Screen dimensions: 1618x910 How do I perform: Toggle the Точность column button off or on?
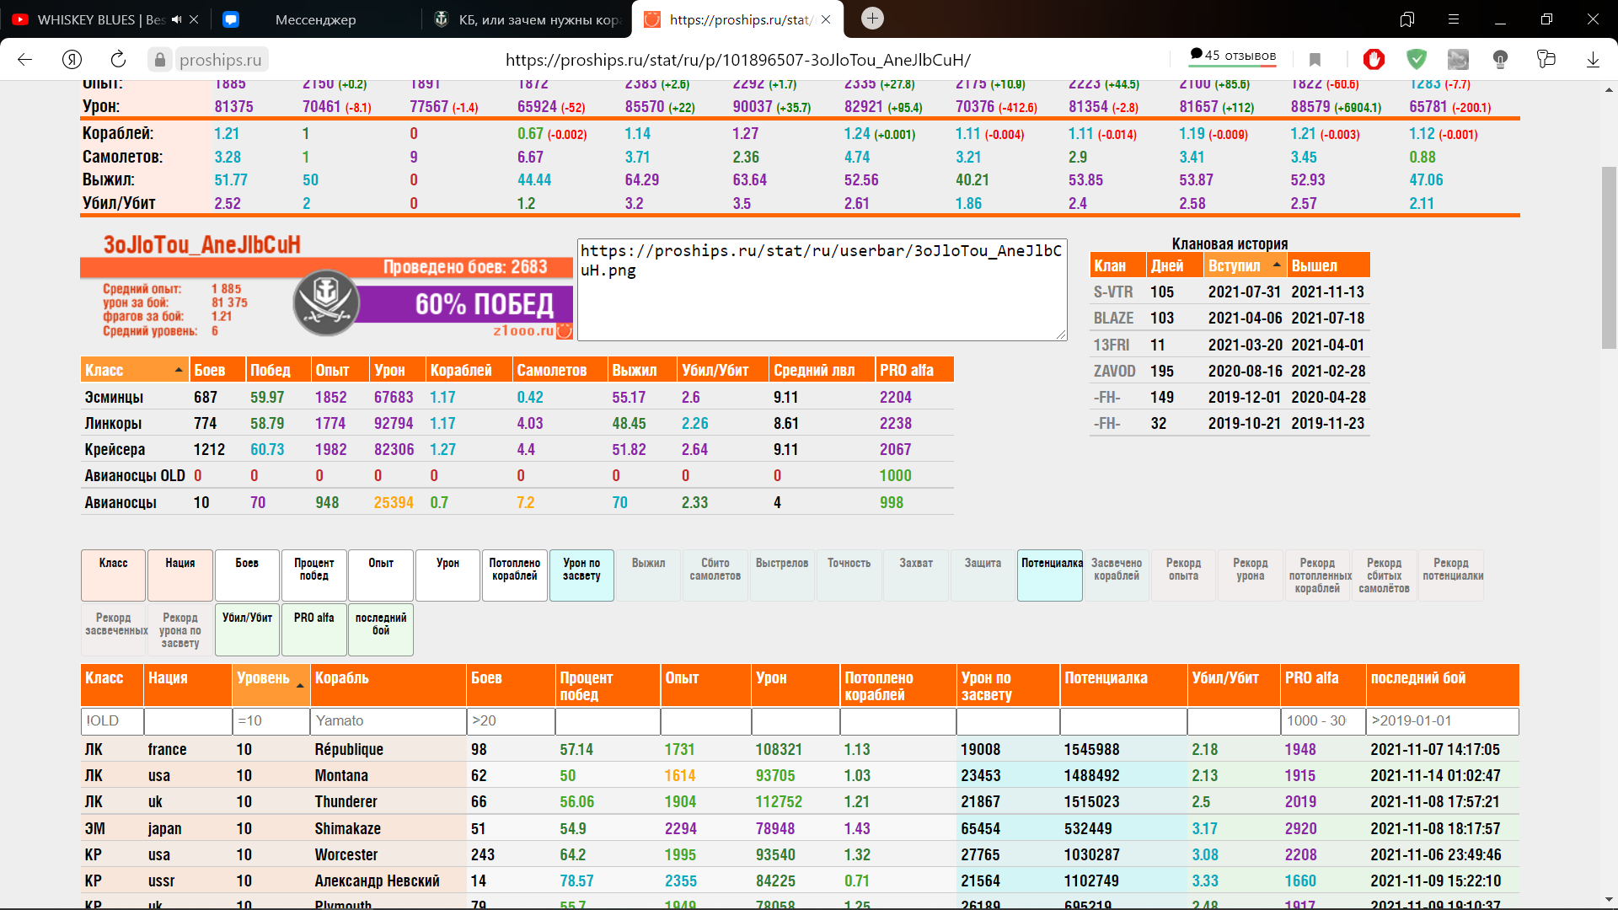tap(849, 575)
